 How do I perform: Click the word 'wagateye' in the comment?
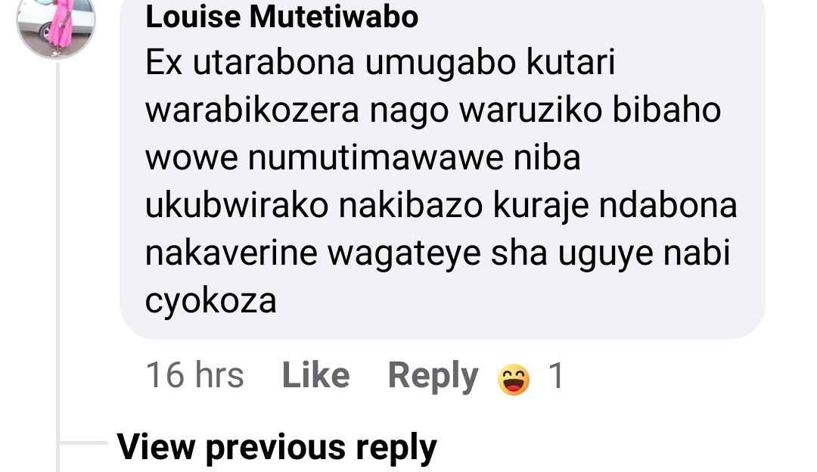(404, 254)
